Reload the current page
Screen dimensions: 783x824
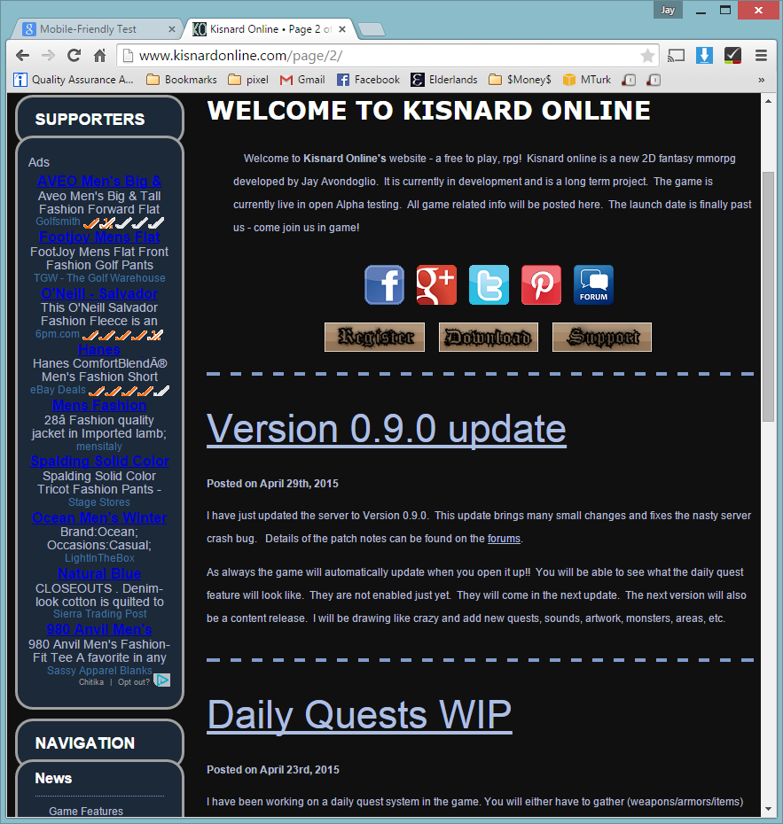74,55
